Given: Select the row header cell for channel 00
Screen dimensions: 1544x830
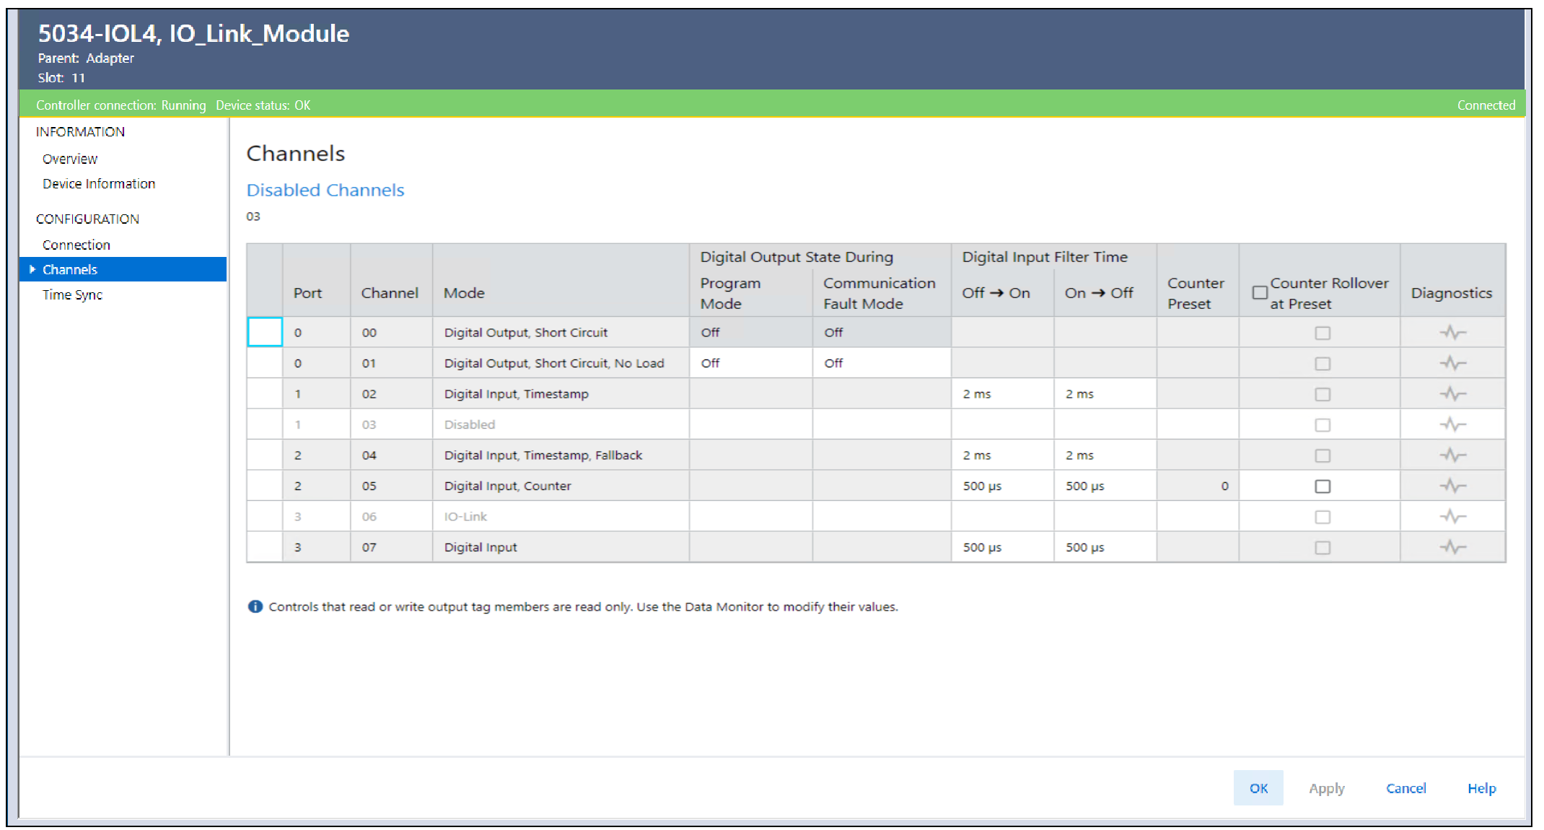Looking at the screenshot, I should pyautogui.click(x=265, y=332).
